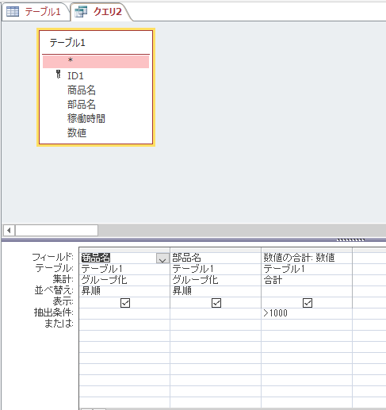The height and width of the screenshot is (410, 386).
Task: Click the primary key icon beside ID1
Action: tap(59, 75)
